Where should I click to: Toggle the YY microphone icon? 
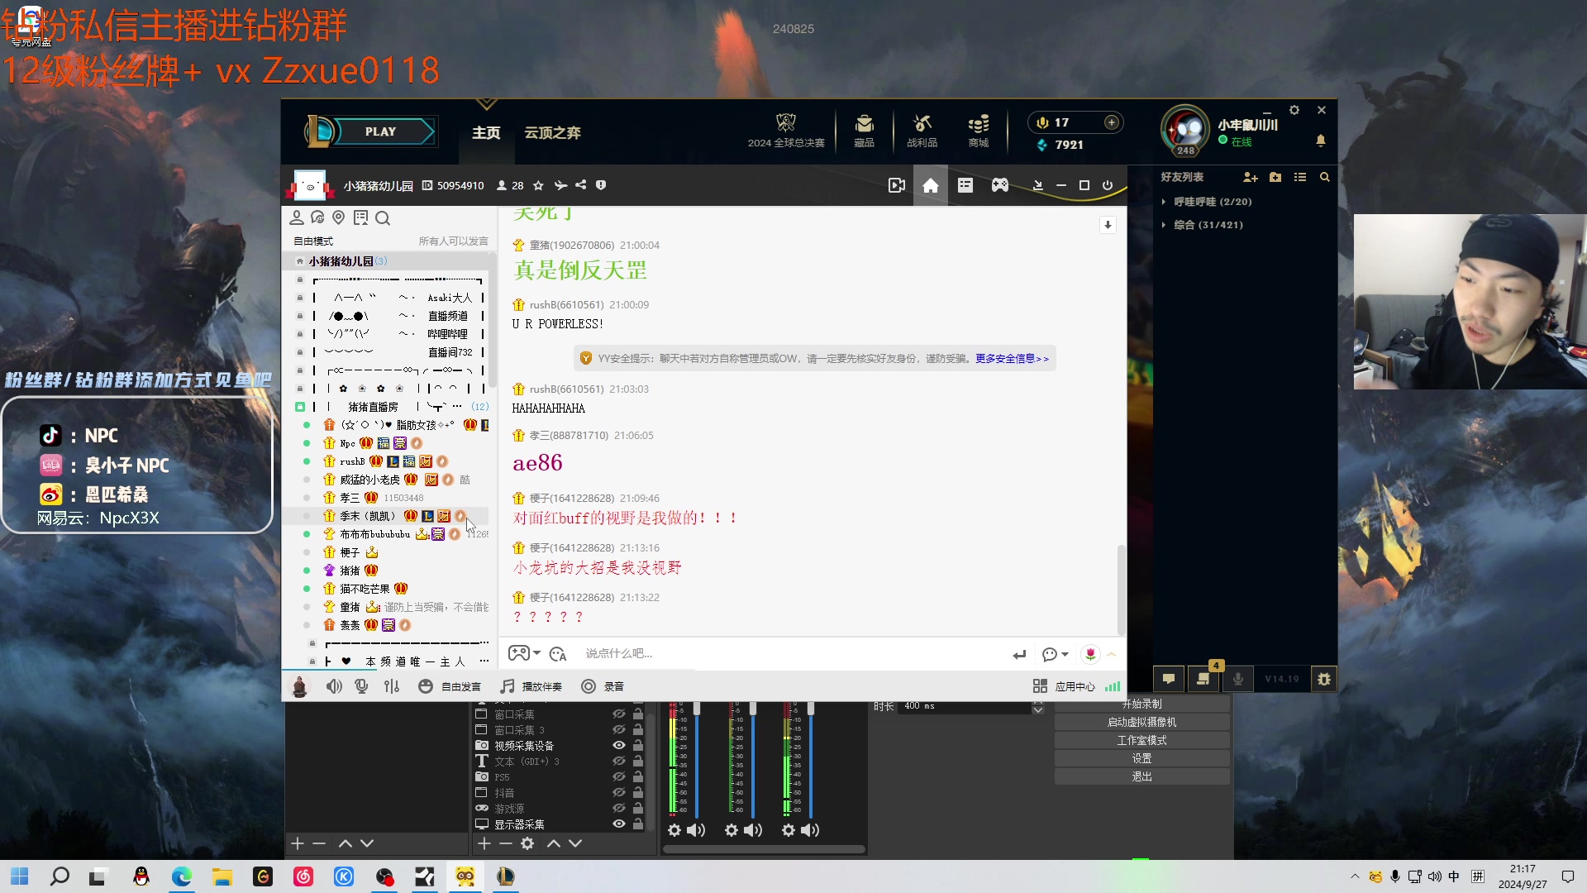coord(361,686)
